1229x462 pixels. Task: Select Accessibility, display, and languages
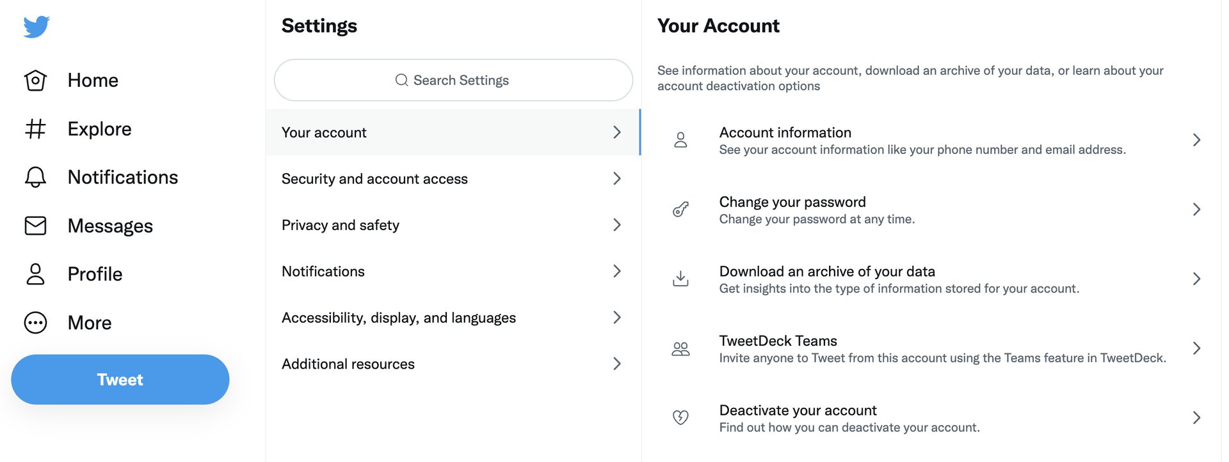(398, 318)
